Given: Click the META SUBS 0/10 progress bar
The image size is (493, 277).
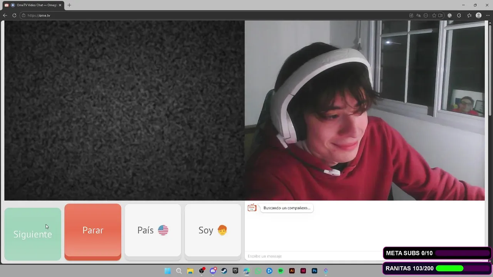Looking at the screenshot, I should coord(437,253).
